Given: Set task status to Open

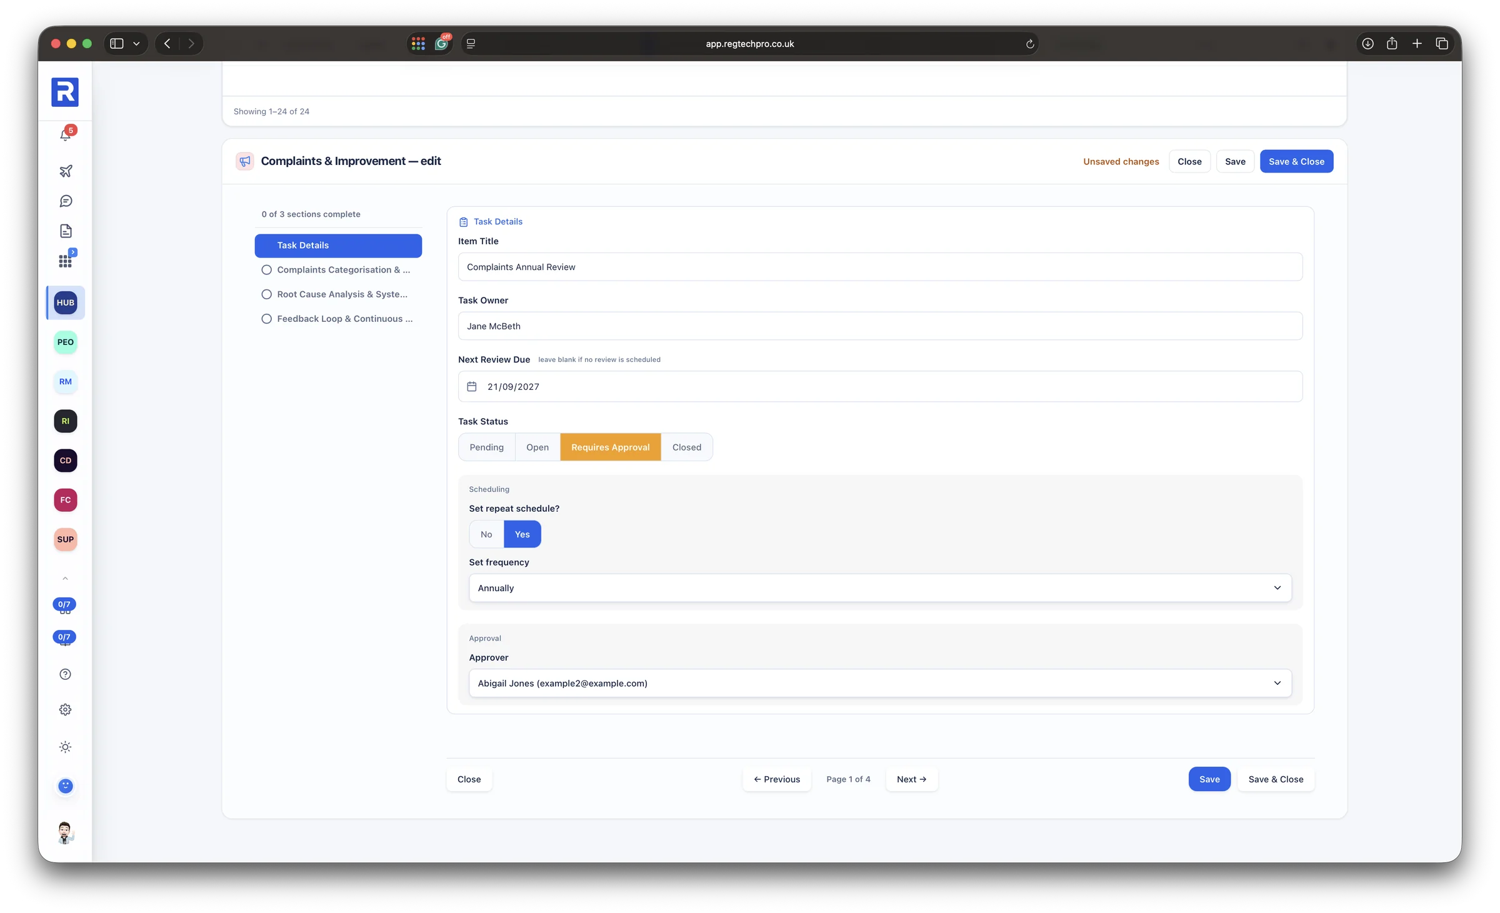Looking at the screenshot, I should click(x=537, y=447).
